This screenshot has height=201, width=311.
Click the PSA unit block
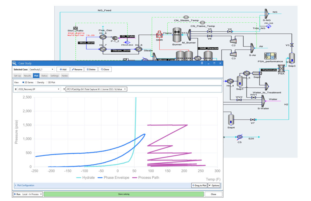click(x=281, y=68)
